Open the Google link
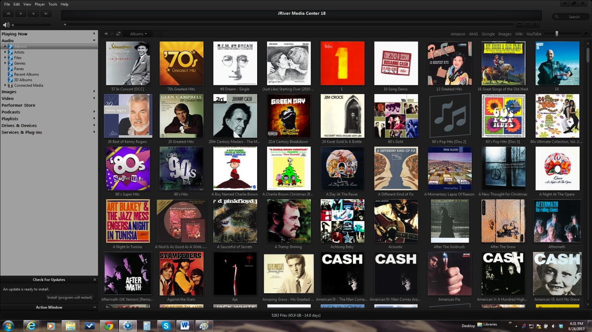Image resolution: width=592 pixels, height=332 pixels. (x=488, y=34)
